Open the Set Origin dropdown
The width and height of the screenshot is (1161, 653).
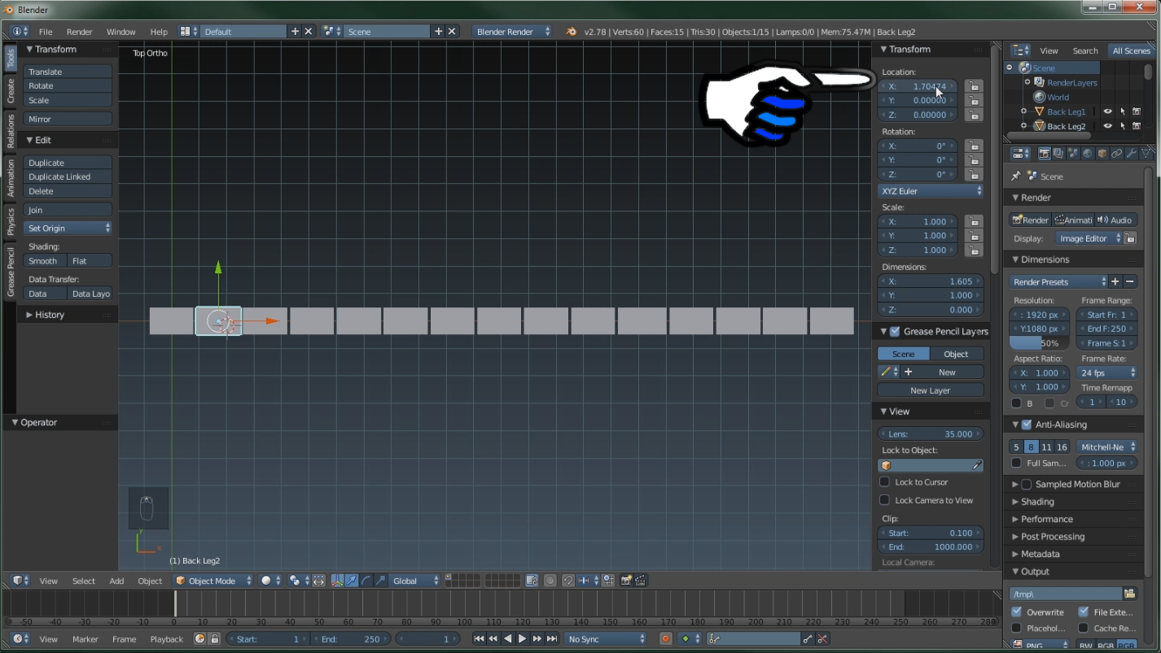pyautogui.click(x=68, y=229)
